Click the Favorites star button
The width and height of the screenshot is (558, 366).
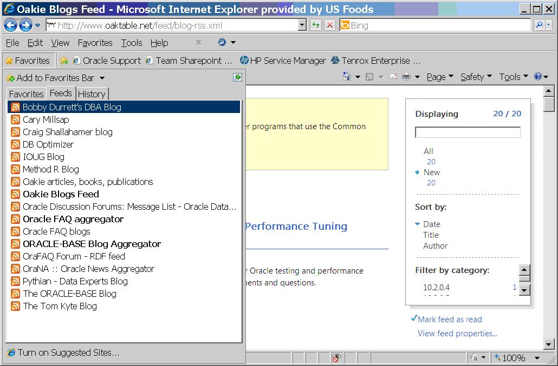pyautogui.click(x=28, y=61)
